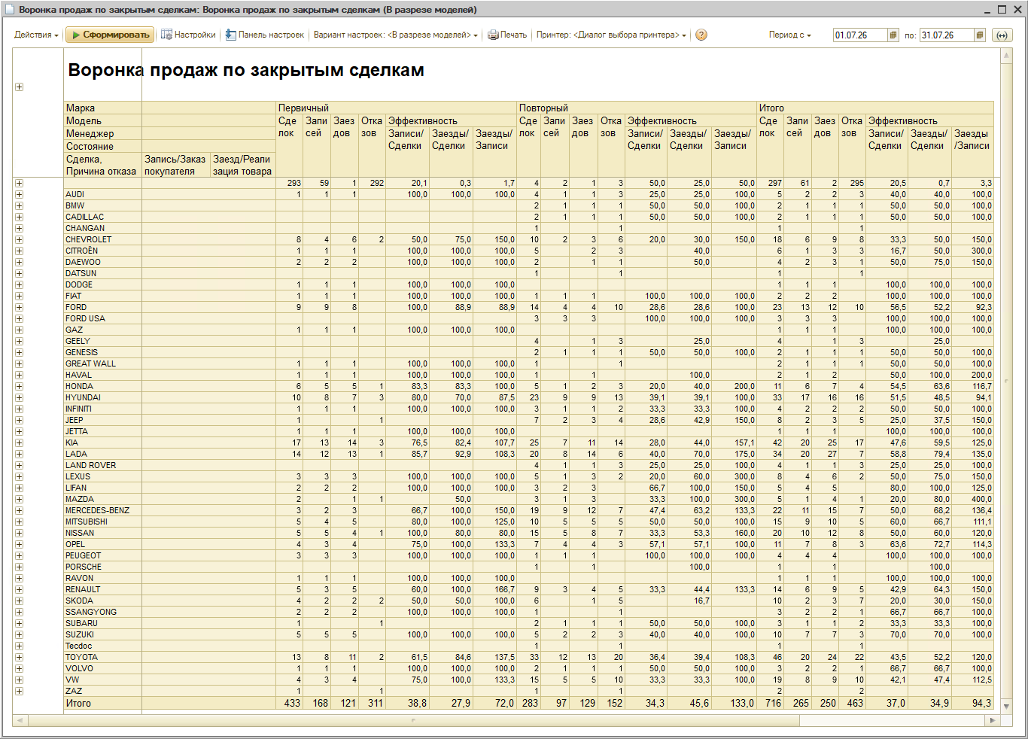1028x739 pixels.
Task: Select the Марка header cell
Action: (x=102, y=108)
